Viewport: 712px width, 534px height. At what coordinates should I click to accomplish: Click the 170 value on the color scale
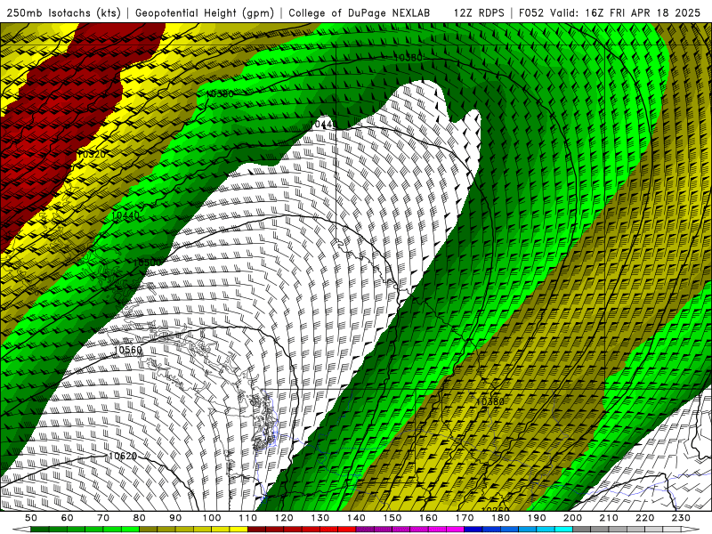[465, 518]
